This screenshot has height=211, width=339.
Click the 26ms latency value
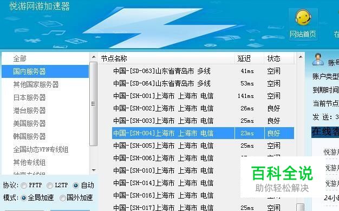tap(247, 108)
